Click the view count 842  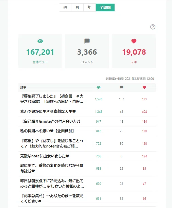point(99,131)
